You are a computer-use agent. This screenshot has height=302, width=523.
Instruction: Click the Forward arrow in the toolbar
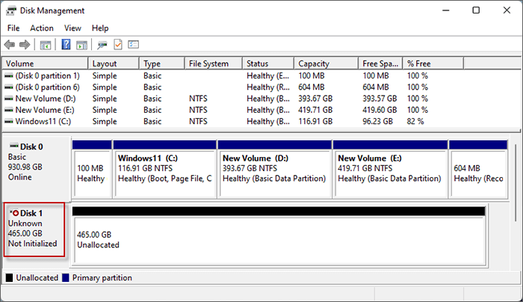click(24, 45)
